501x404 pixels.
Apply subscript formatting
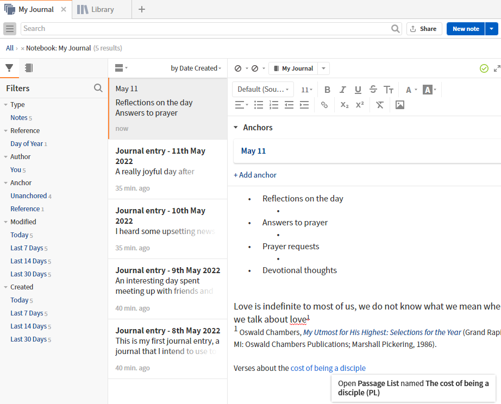[345, 105]
